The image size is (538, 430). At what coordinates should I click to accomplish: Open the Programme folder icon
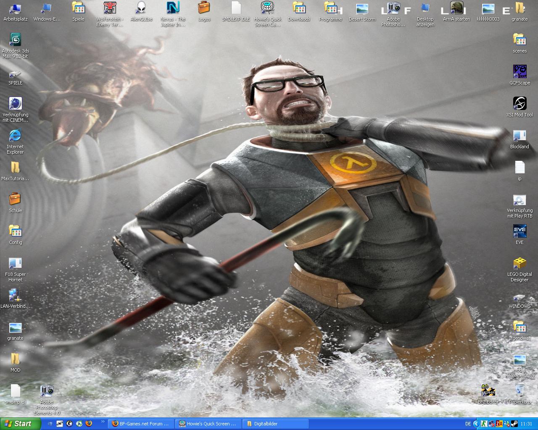330,11
